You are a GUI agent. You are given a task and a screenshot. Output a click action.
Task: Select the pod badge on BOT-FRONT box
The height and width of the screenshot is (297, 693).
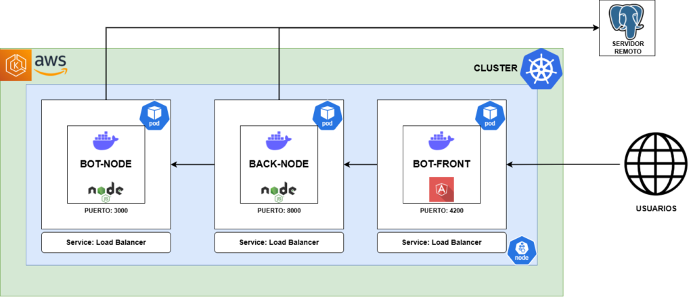coord(489,116)
